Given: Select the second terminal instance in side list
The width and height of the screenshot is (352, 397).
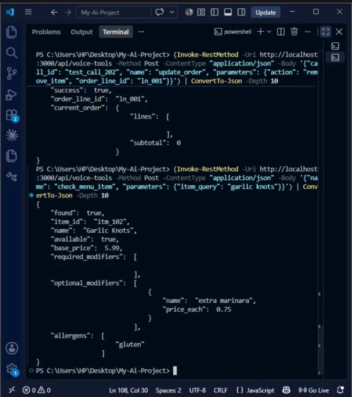Looking at the screenshot, I should (335, 58).
